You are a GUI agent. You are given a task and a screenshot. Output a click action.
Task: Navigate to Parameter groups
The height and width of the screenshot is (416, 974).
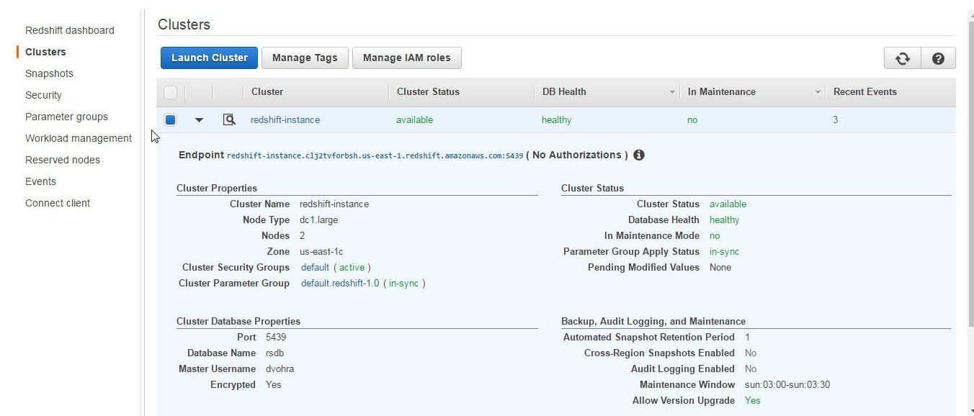click(66, 117)
